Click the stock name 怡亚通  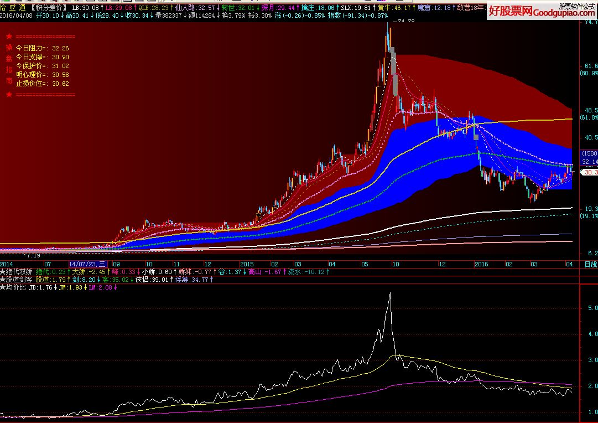13,8
